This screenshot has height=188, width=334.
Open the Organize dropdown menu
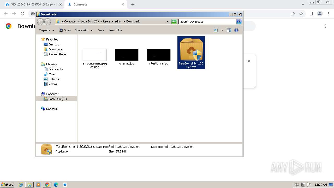pos(46,30)
